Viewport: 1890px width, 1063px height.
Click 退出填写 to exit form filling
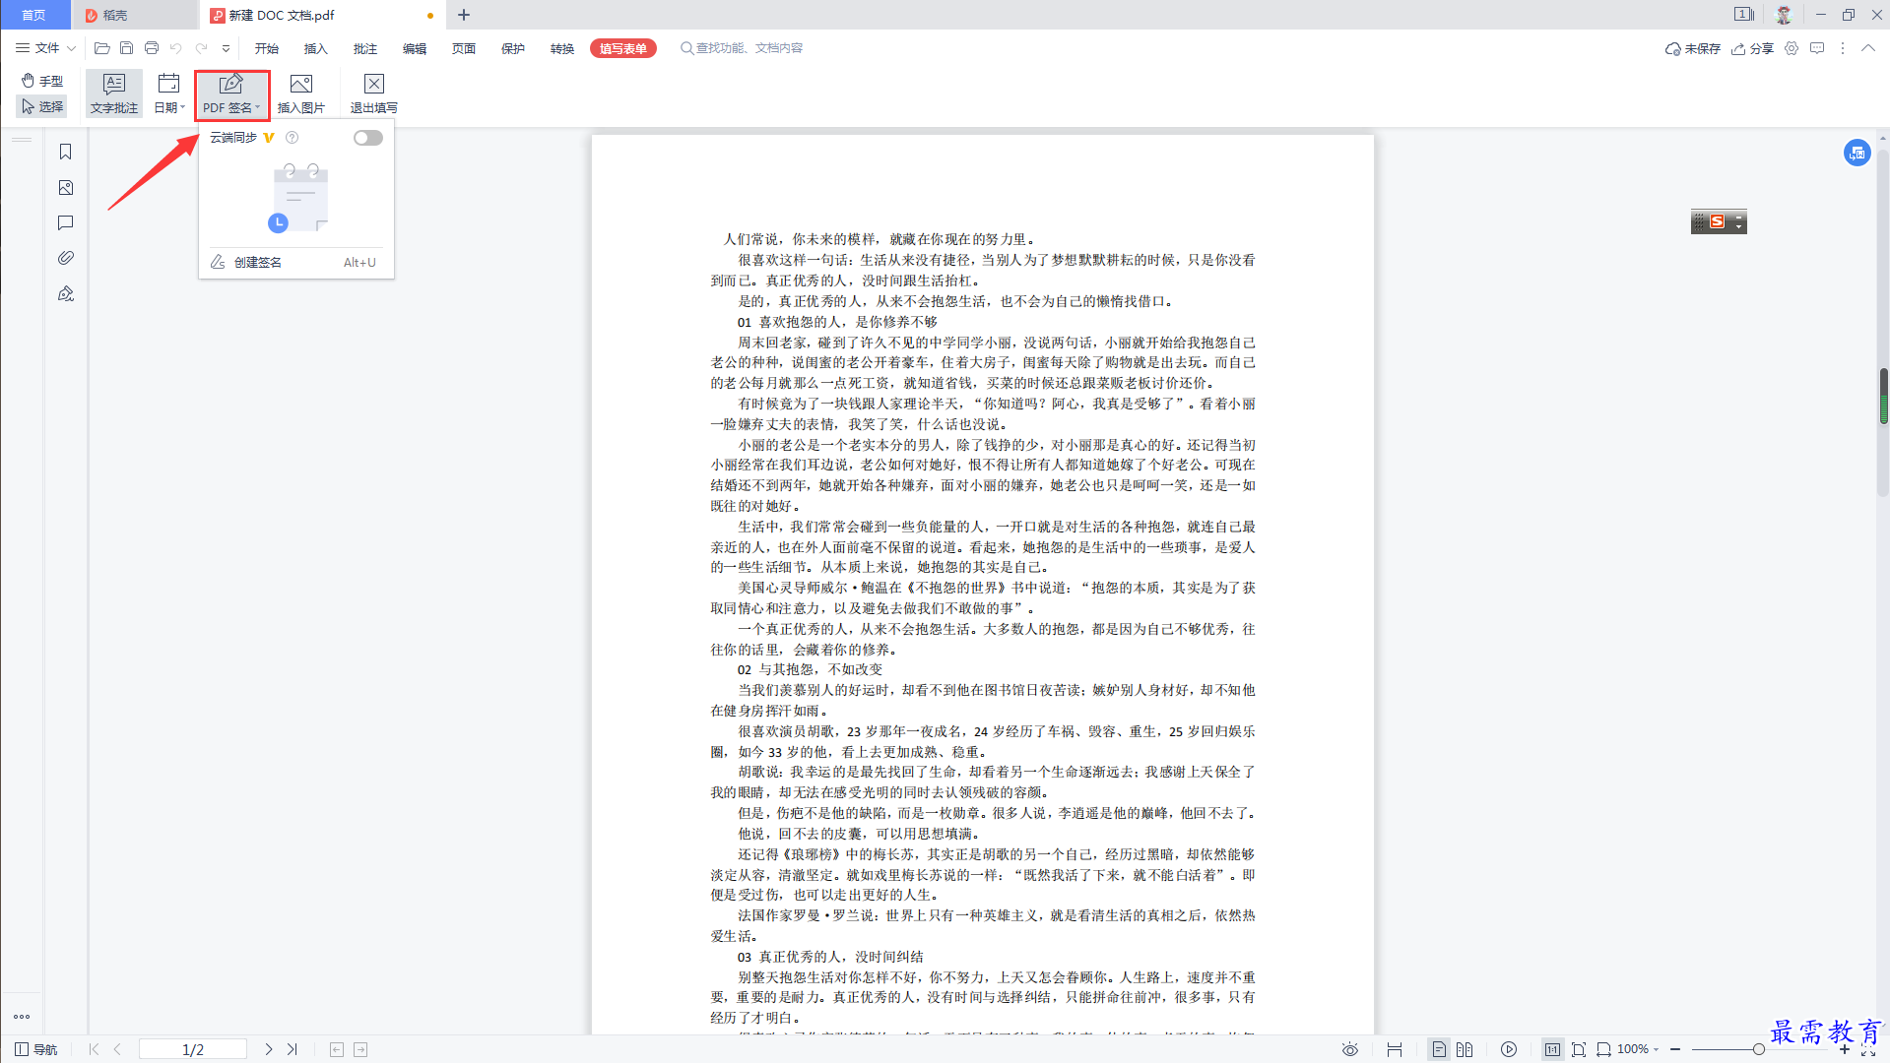[x=374, y=94]
